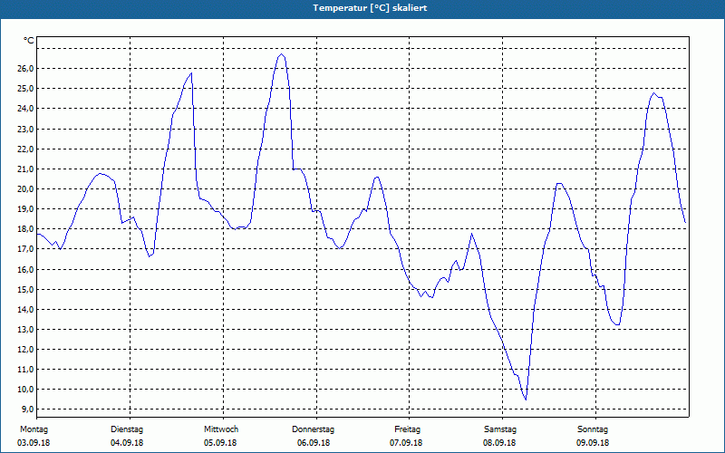Click the 24,0 axis value
The width and height of the screenshot is (725, 453).
(26, 109)
